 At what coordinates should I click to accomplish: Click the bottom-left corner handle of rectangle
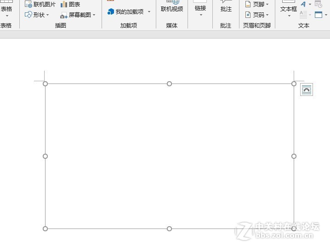pyautogui.click(x=45, y=229)
